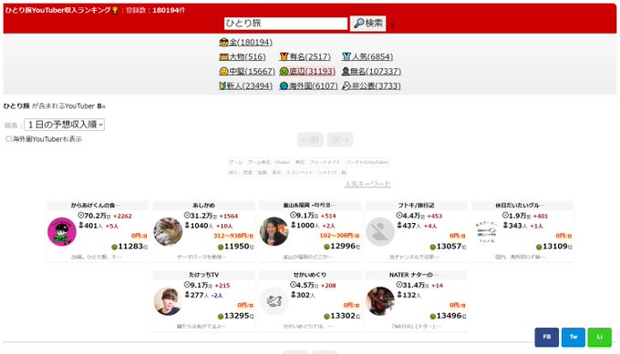Click the woman avatar of 釜山&福岡 channel
The image size is (620, 354).
click(x=274, y=232)
